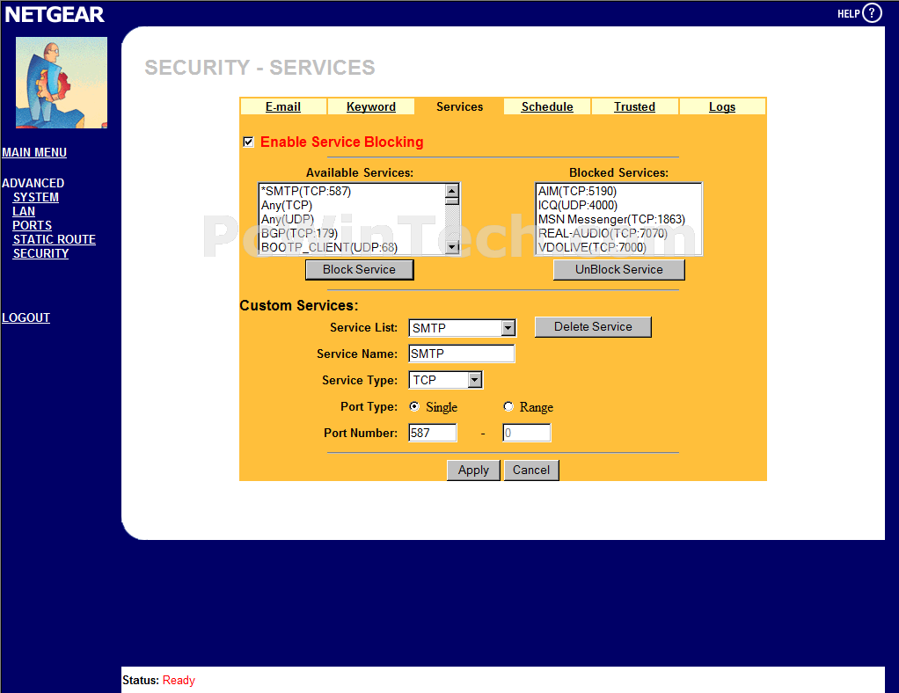Viewport: 899px width, 693px height.
Task: Click the Service Name input field
Action: tap(462, 354)
